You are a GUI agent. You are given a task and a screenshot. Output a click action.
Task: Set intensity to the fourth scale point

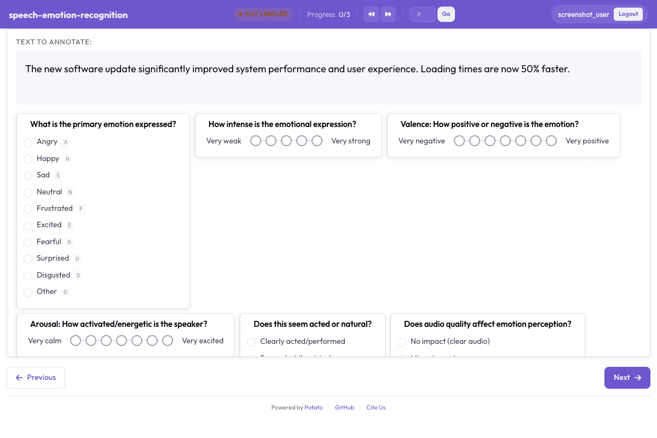click(302, 141)
